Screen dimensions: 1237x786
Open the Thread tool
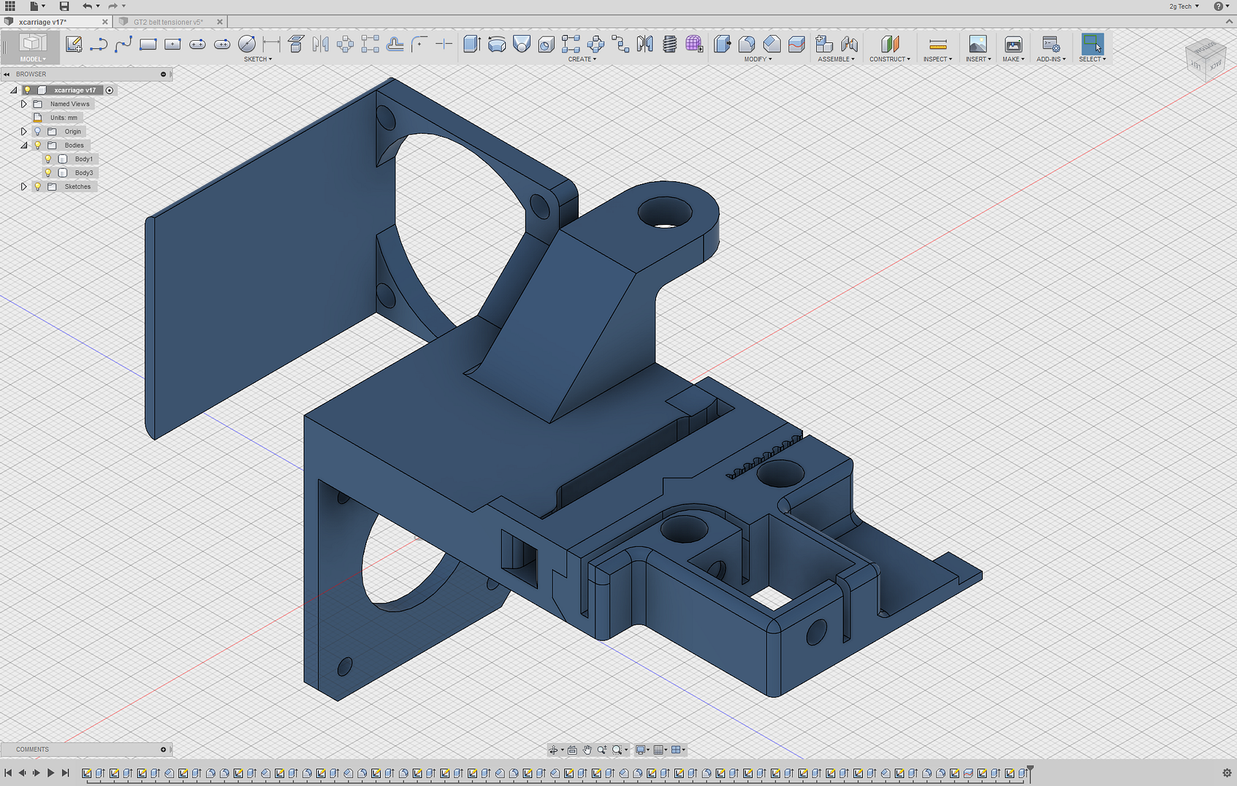[671, 44]
